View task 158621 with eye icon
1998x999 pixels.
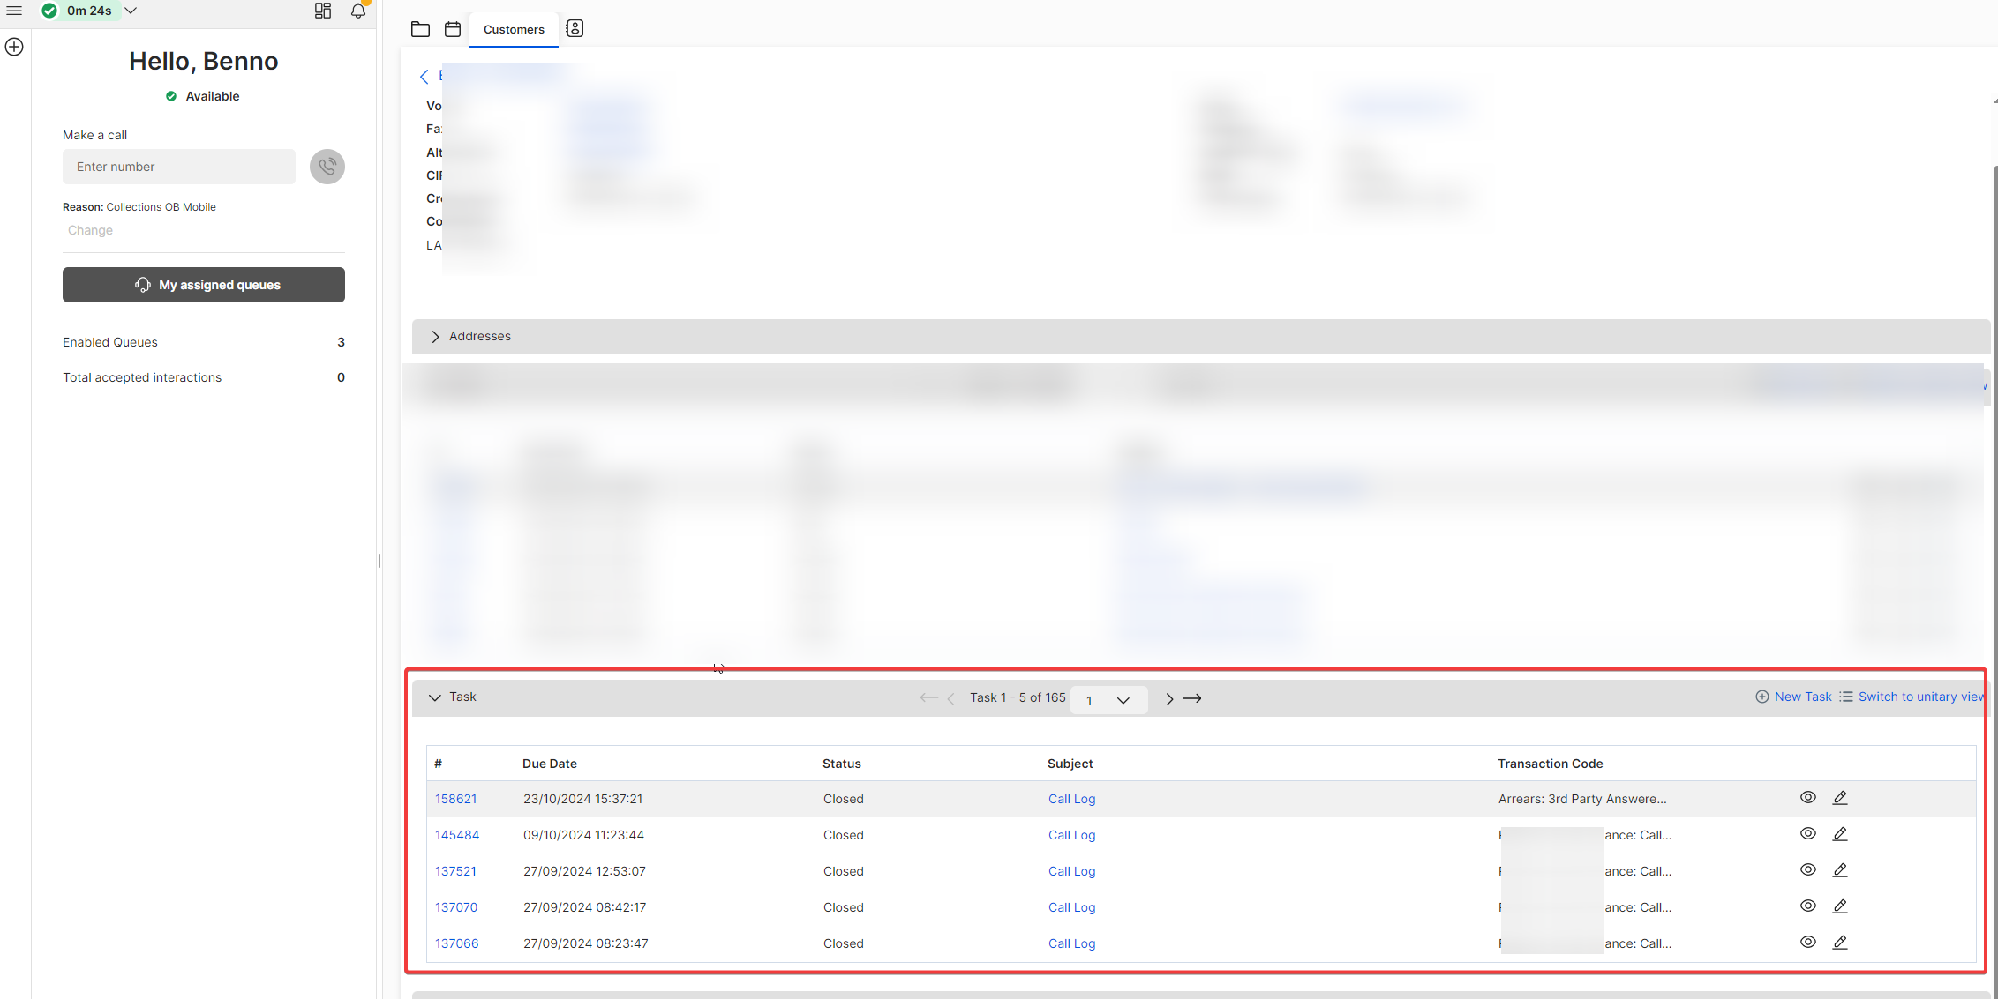(1808, 797)
